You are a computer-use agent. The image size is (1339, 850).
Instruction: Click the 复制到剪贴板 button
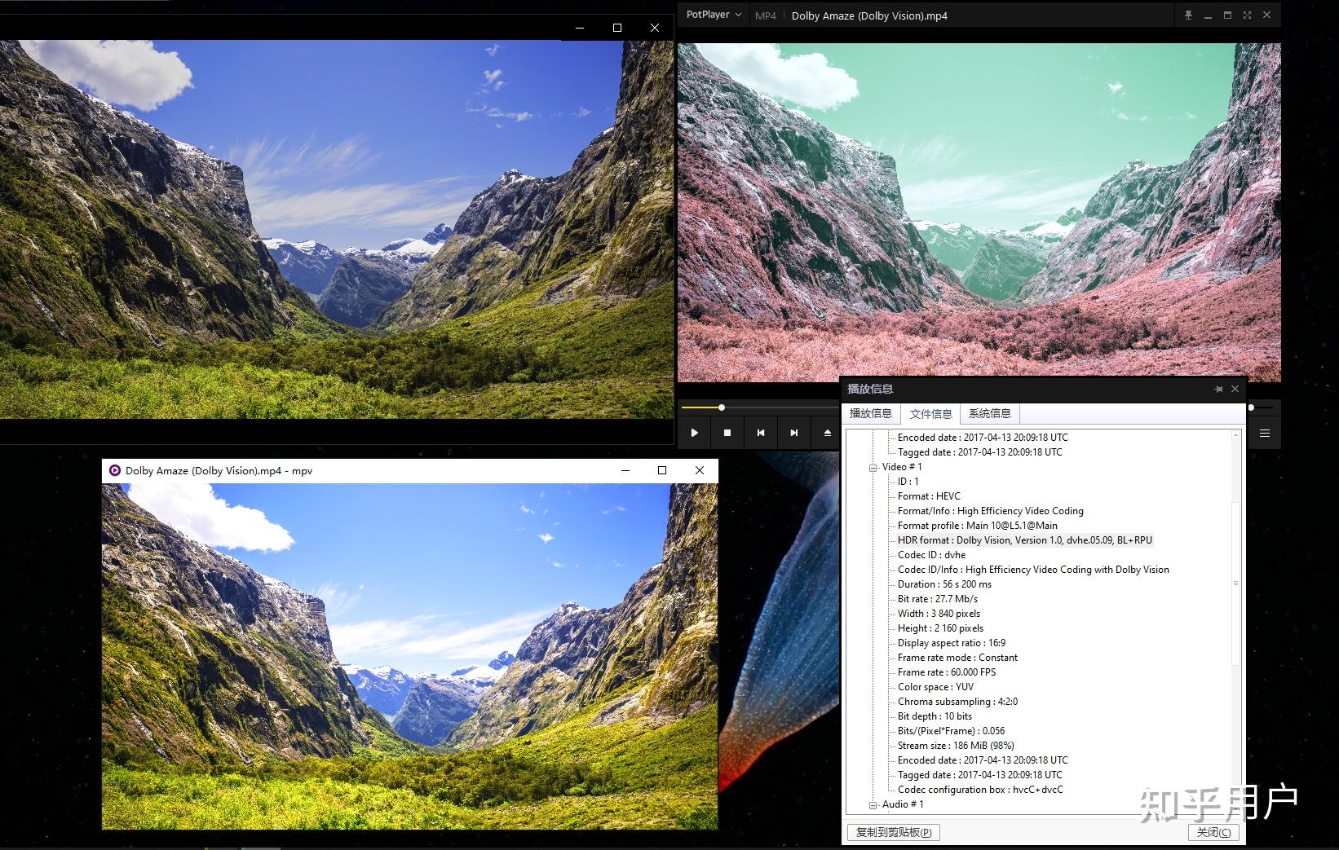tap(894, 832)
